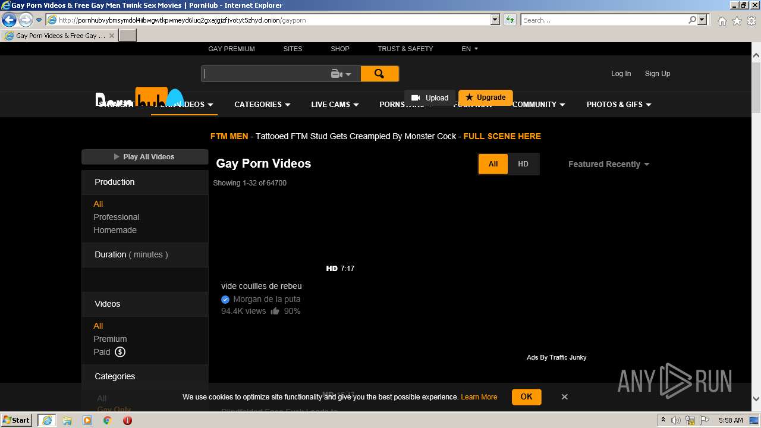Launch Chrome from the taskbar

[x=108, y=420]
